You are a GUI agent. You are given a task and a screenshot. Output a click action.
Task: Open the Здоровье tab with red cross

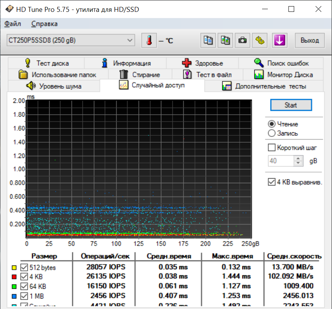tap(202, 63)
